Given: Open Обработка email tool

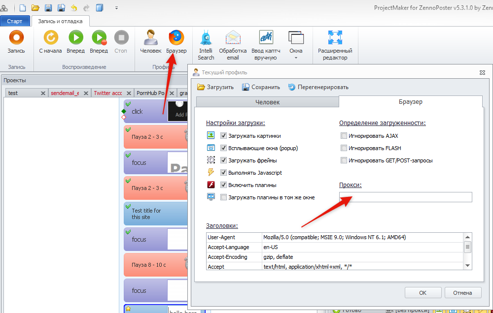Looking at the screenshot, I should (233, 45).
